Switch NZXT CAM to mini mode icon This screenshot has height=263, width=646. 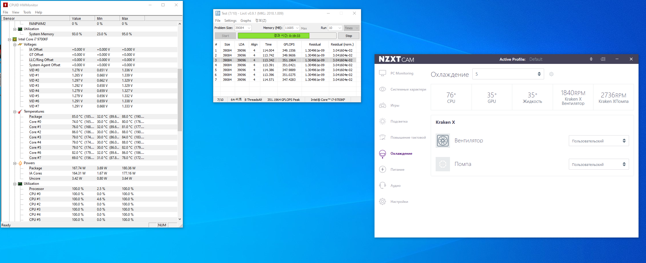(x=603, y=59)
